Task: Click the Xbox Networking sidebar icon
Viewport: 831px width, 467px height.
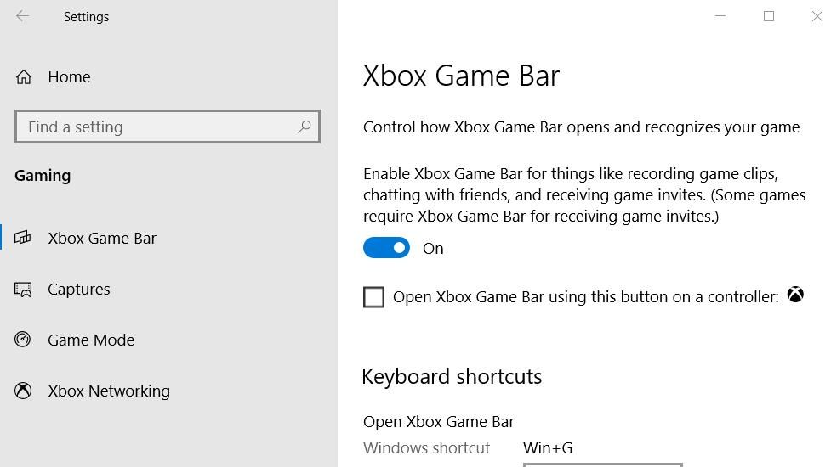Action: coord(23,391)
